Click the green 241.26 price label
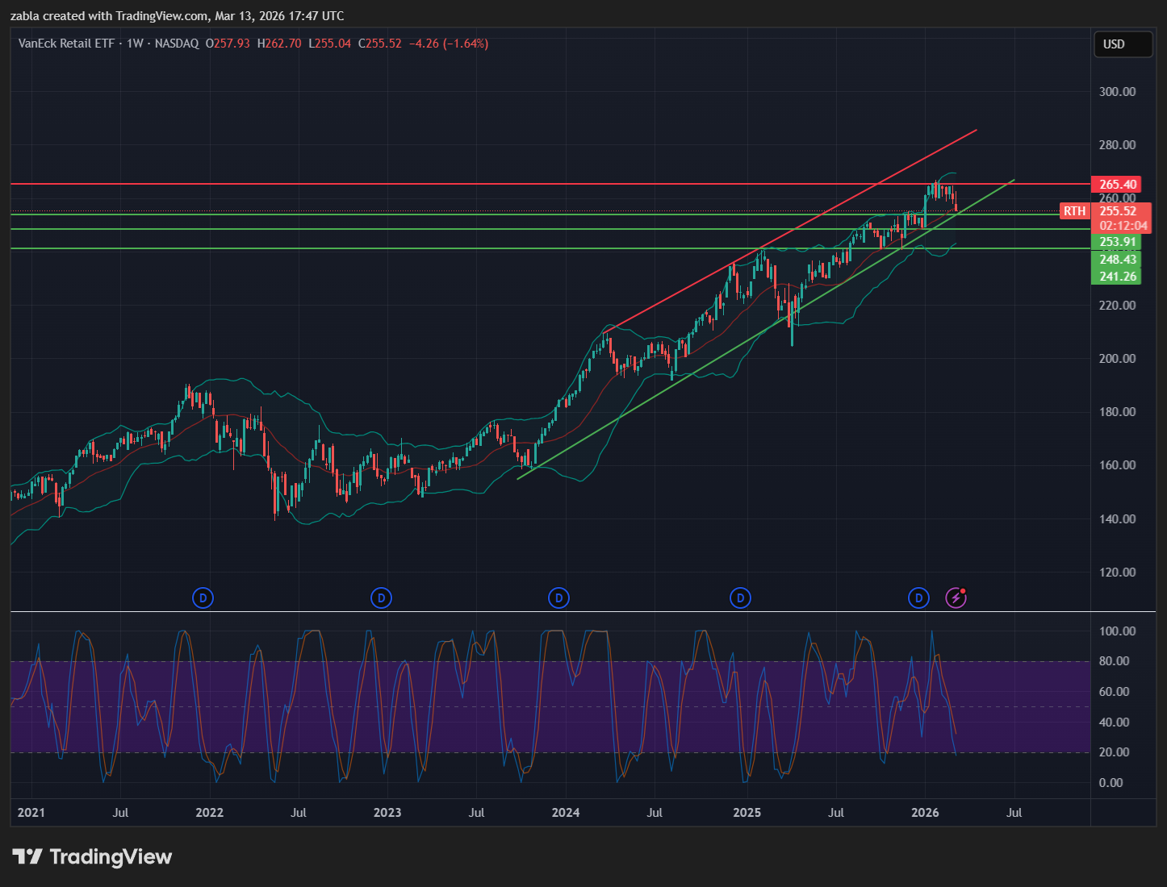This screenshot has height=887, width=1167. point(1117,277)
